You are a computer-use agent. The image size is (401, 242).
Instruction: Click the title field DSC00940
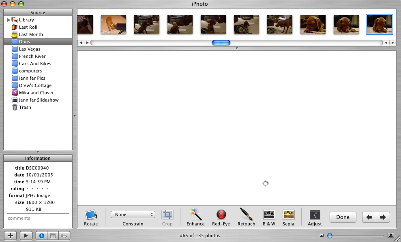click(x=37, y=168)
